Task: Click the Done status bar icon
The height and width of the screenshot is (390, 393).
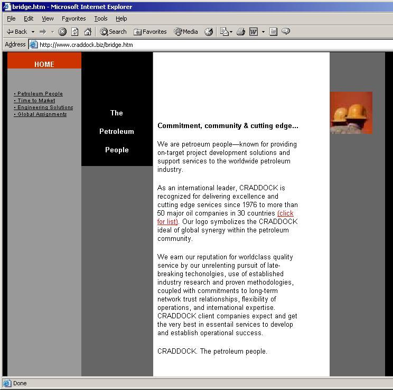Action: point(7,383)
